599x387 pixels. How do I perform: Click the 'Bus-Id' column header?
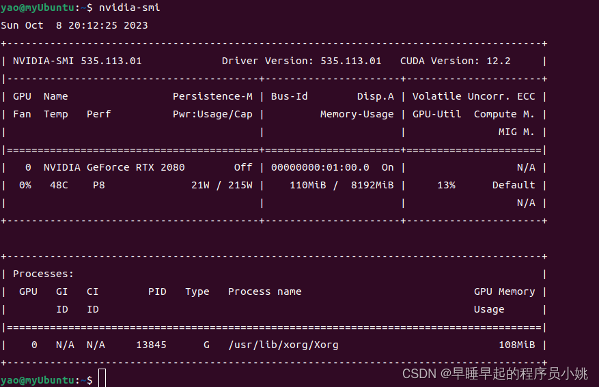point(289,96)
